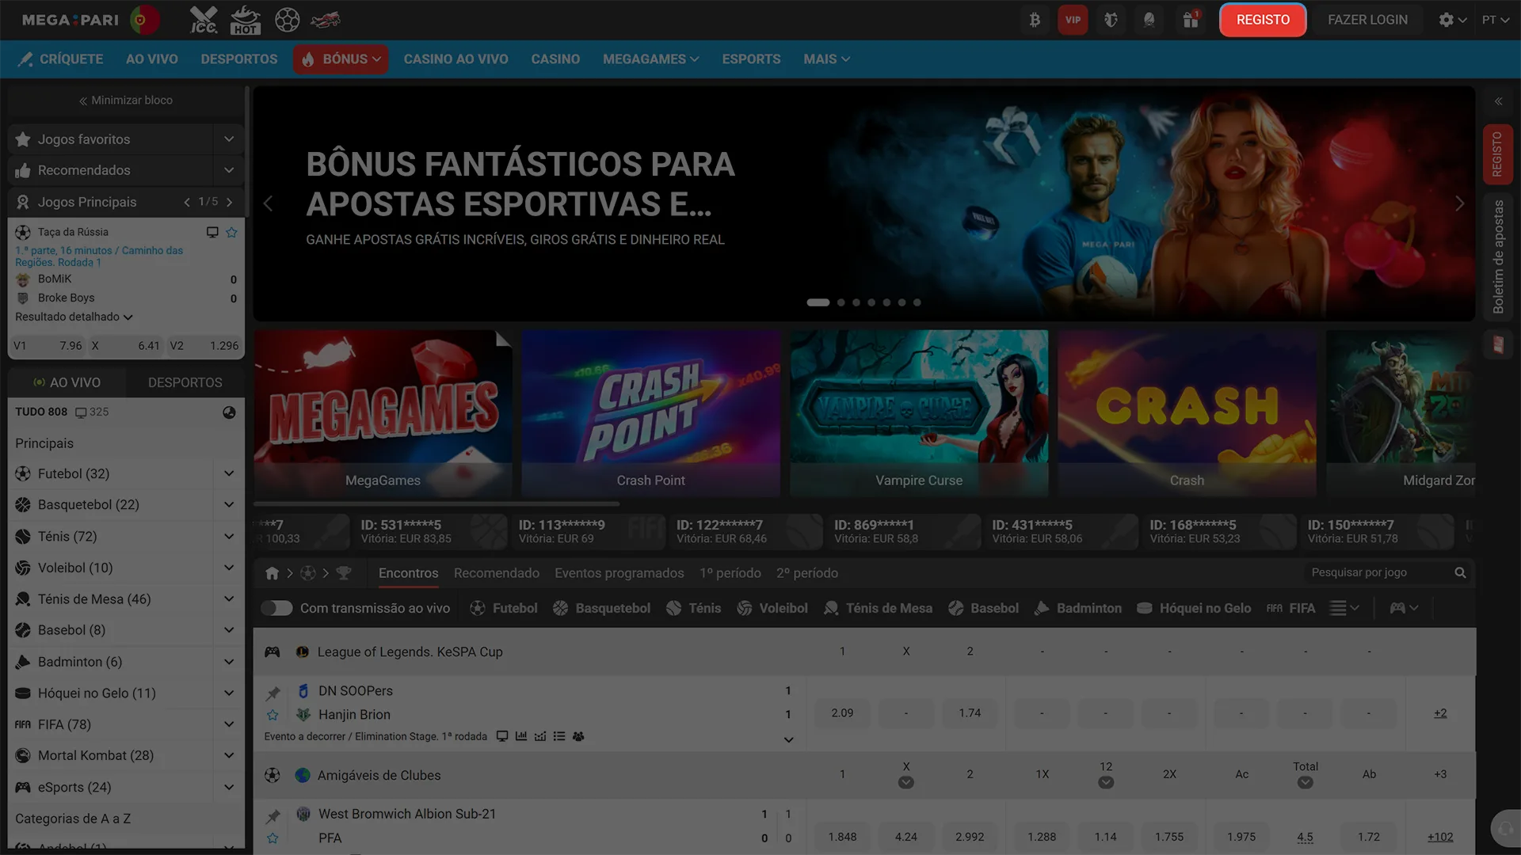Click the red REGISTO button
Screen dimensions: 1521x855
(1263, 20)
